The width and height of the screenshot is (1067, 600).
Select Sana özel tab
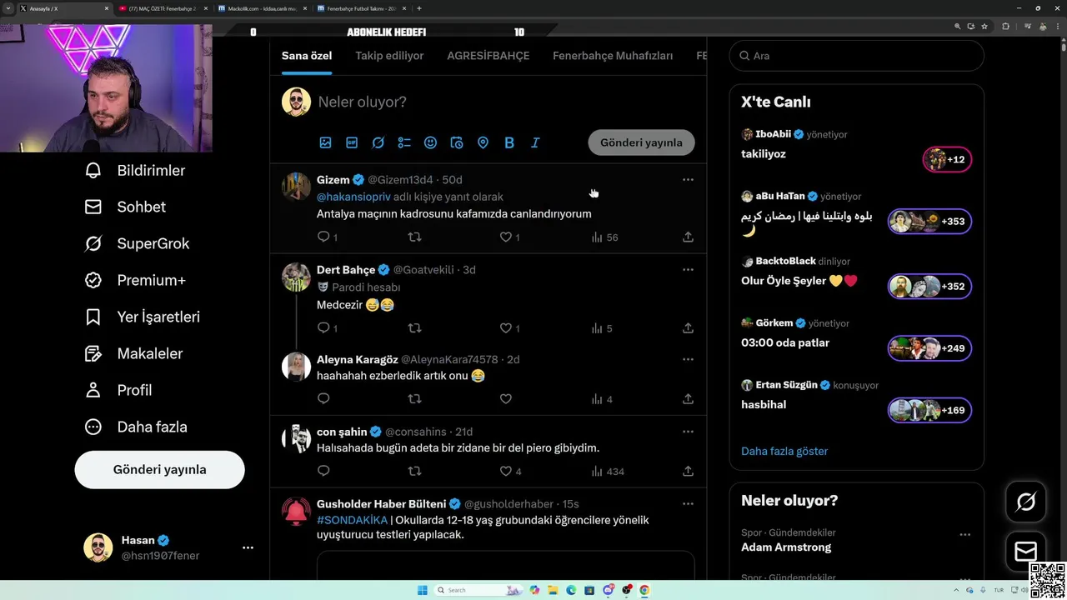pos(307,56)
